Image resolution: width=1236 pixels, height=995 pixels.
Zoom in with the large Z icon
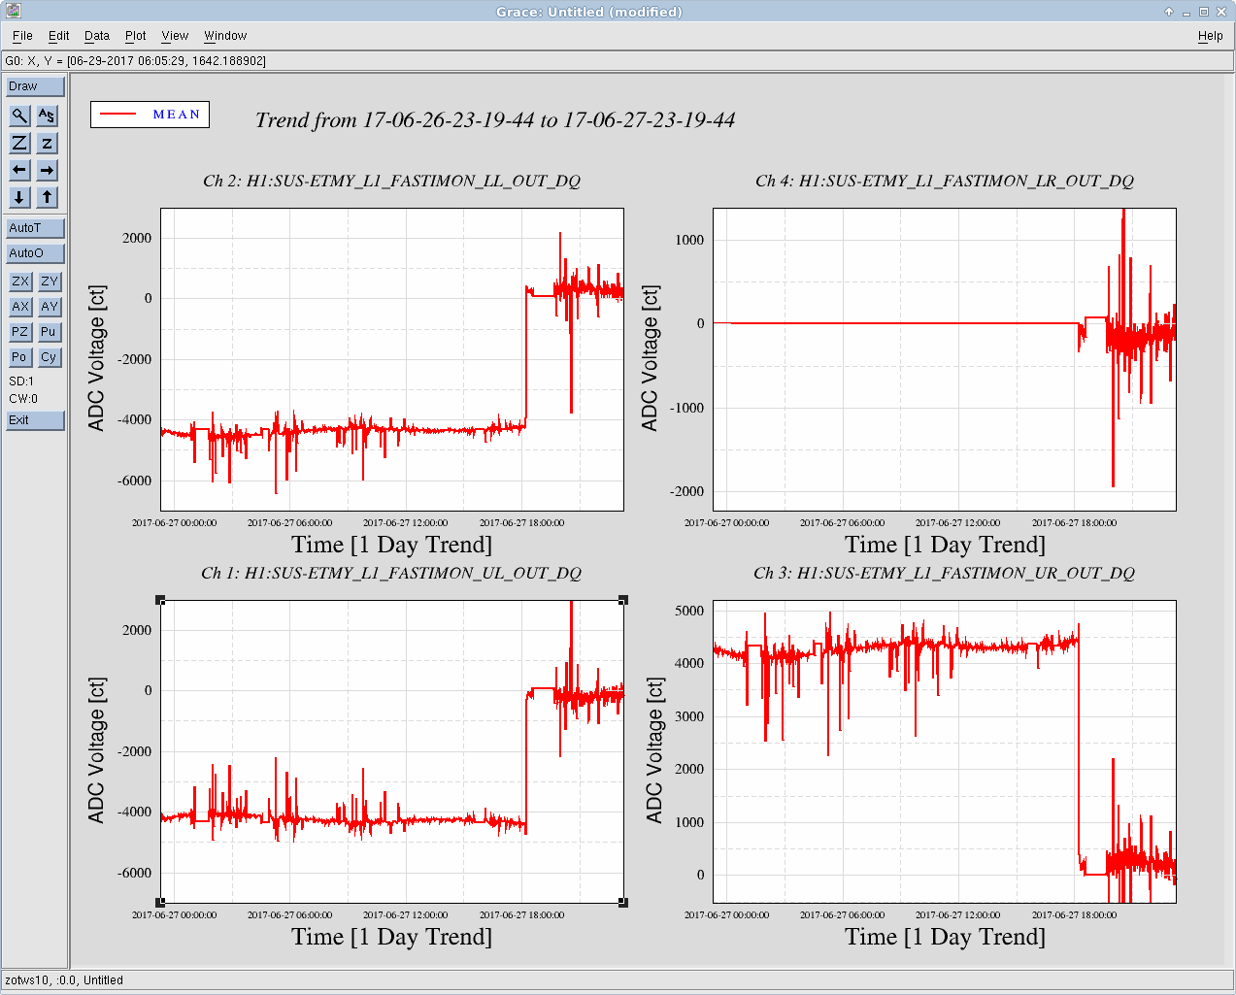click(x=19, y=143)
